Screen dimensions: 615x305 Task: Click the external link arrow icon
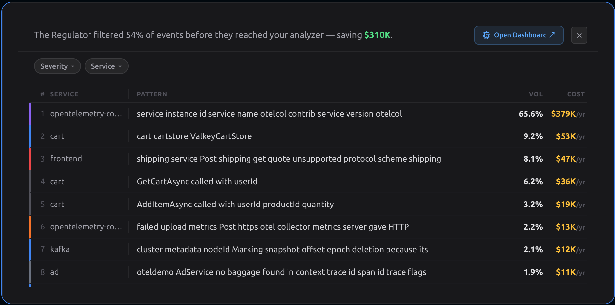click(x=552, y=35)
